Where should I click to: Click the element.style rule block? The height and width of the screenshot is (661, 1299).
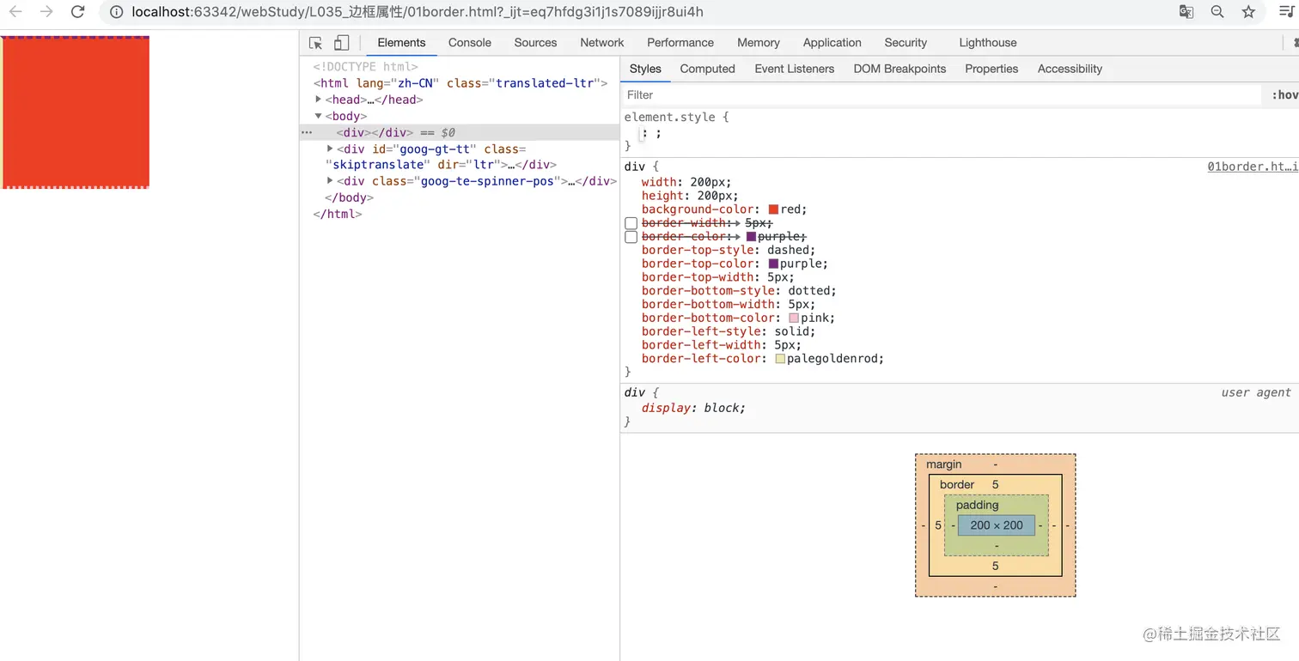(x=960, y=131)
